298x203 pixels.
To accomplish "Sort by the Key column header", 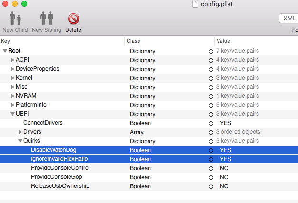I will coord(62,41).
